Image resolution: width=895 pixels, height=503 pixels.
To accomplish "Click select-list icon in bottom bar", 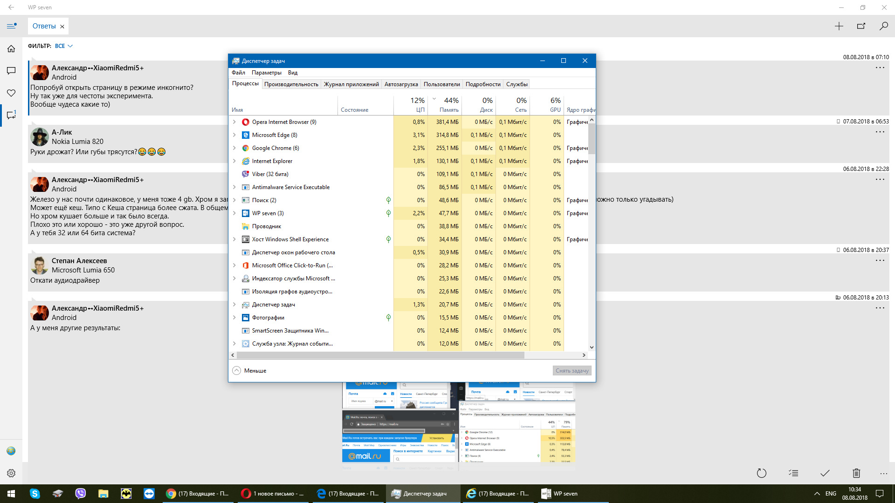I will click(x=793, y=473).
